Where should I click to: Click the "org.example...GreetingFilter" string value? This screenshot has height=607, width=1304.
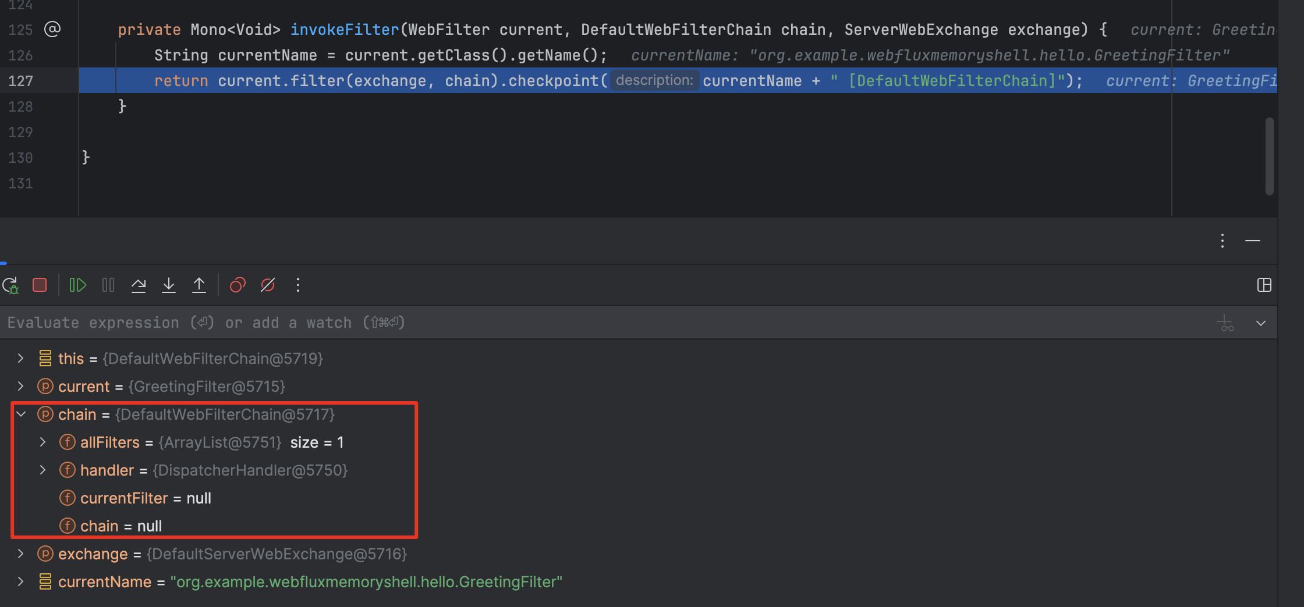coord(366,582)
